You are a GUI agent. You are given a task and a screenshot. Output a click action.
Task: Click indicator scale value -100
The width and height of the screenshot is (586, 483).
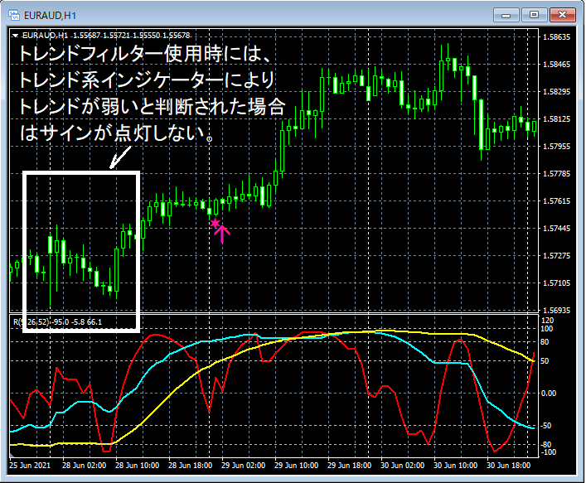[x=548, y=452]
